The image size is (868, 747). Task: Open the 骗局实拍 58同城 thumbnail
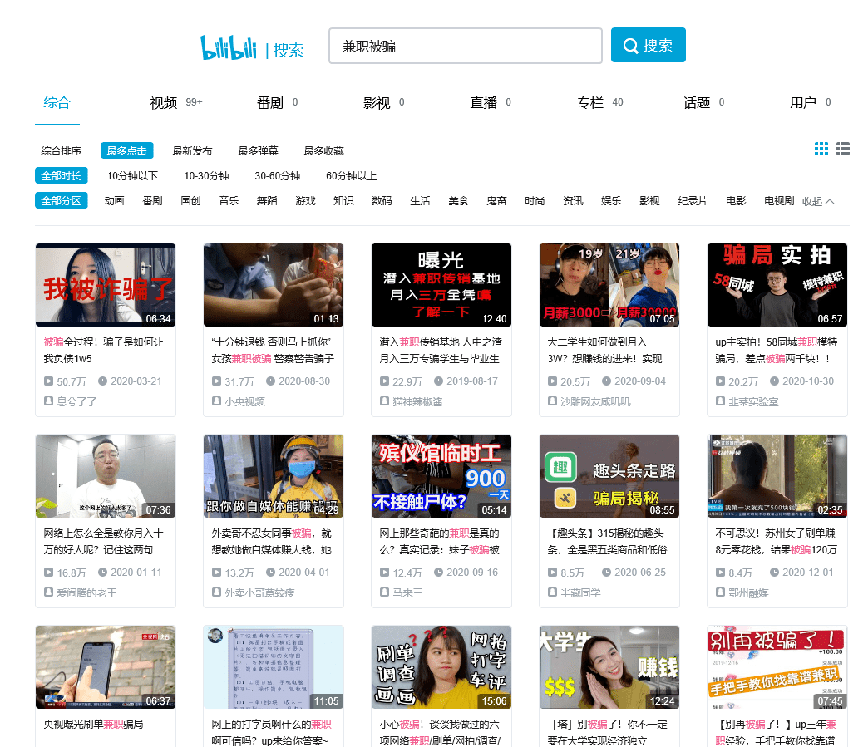(777, 285)
